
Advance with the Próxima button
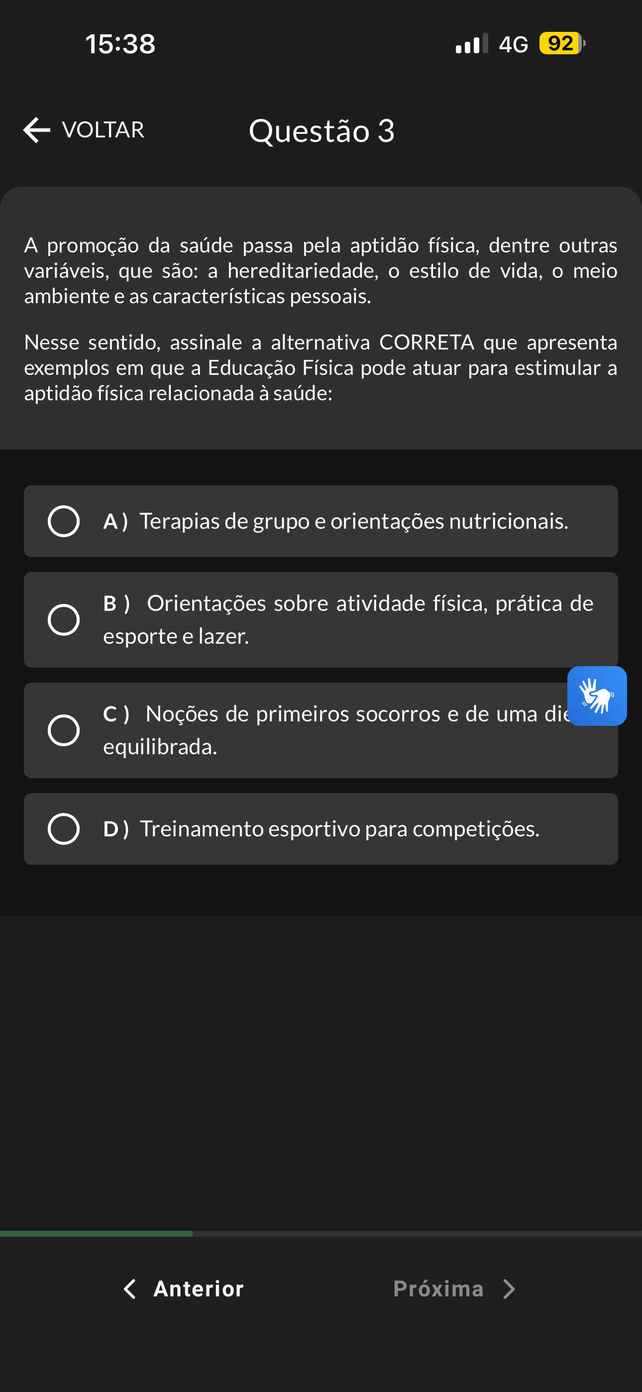pyautogui.click(x=438, y=1289)
